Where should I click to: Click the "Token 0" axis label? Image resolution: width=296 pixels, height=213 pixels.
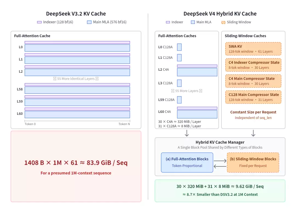click(x=30, y=124)
